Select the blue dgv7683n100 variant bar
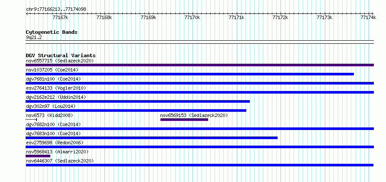The height and width of the screenshot is (182, 386). (152, 138)
